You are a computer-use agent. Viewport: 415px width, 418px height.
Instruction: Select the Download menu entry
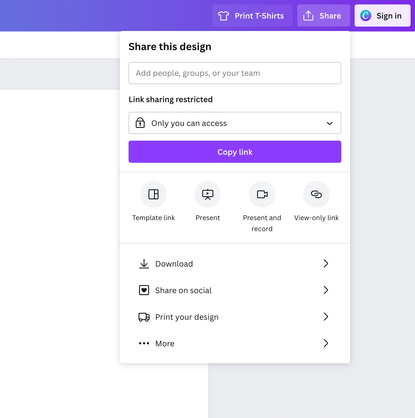coord(174,264)
